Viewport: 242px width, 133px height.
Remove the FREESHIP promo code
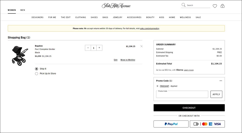click(157, 86)
